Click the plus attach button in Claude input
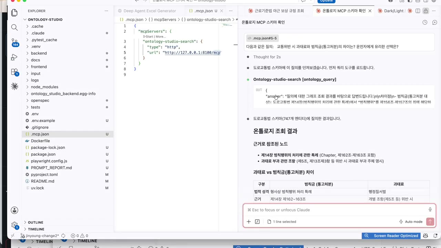This screenshot has height=248, width=441. (248, 222)
